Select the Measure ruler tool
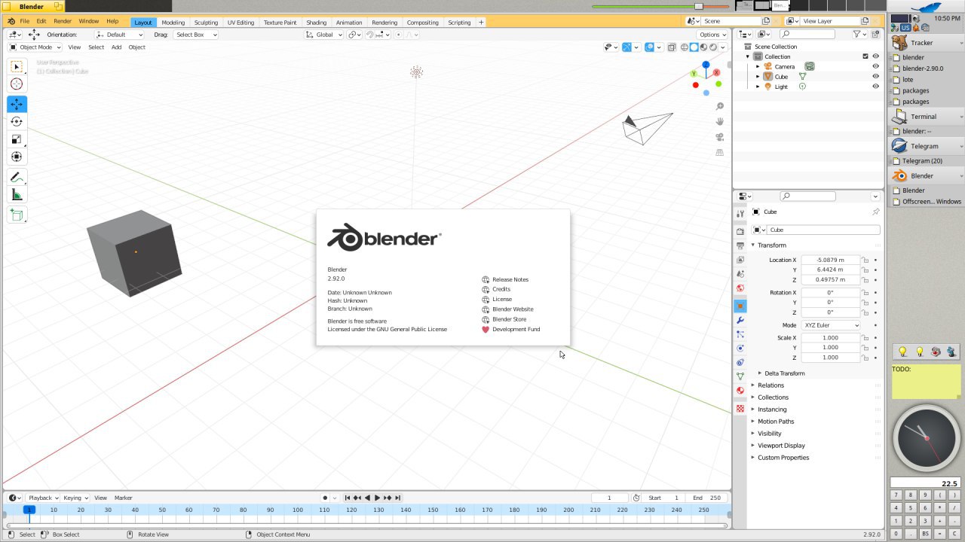 point(17,195)
